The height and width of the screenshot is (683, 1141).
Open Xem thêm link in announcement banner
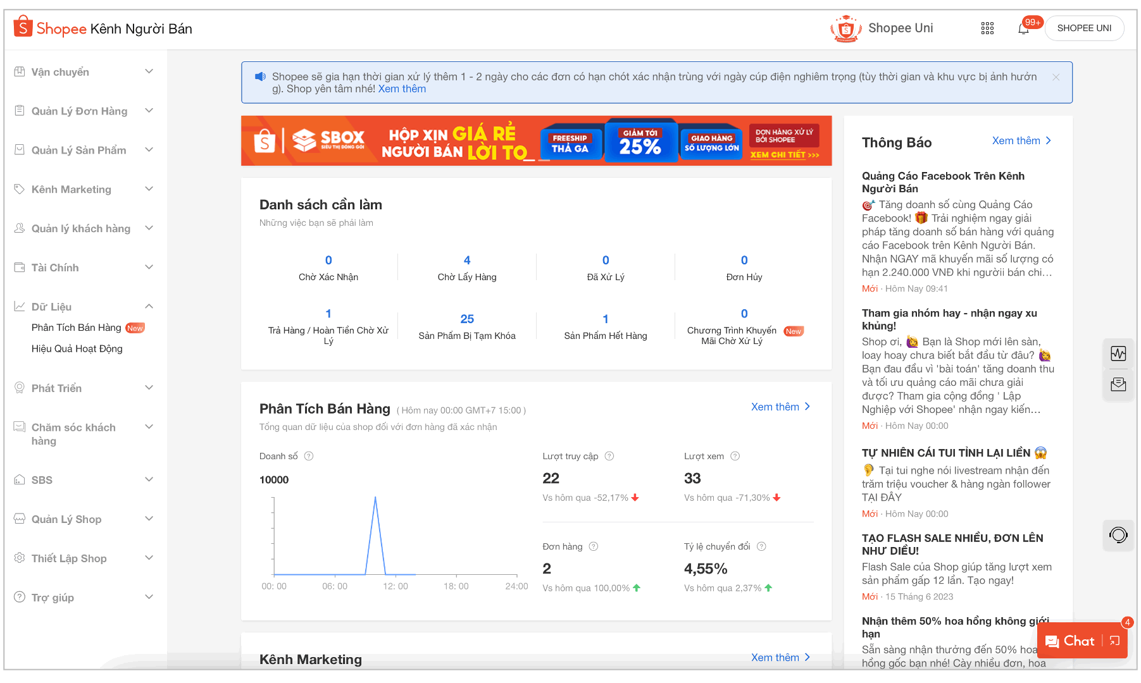pyautogui.click(x=402, y=89)
